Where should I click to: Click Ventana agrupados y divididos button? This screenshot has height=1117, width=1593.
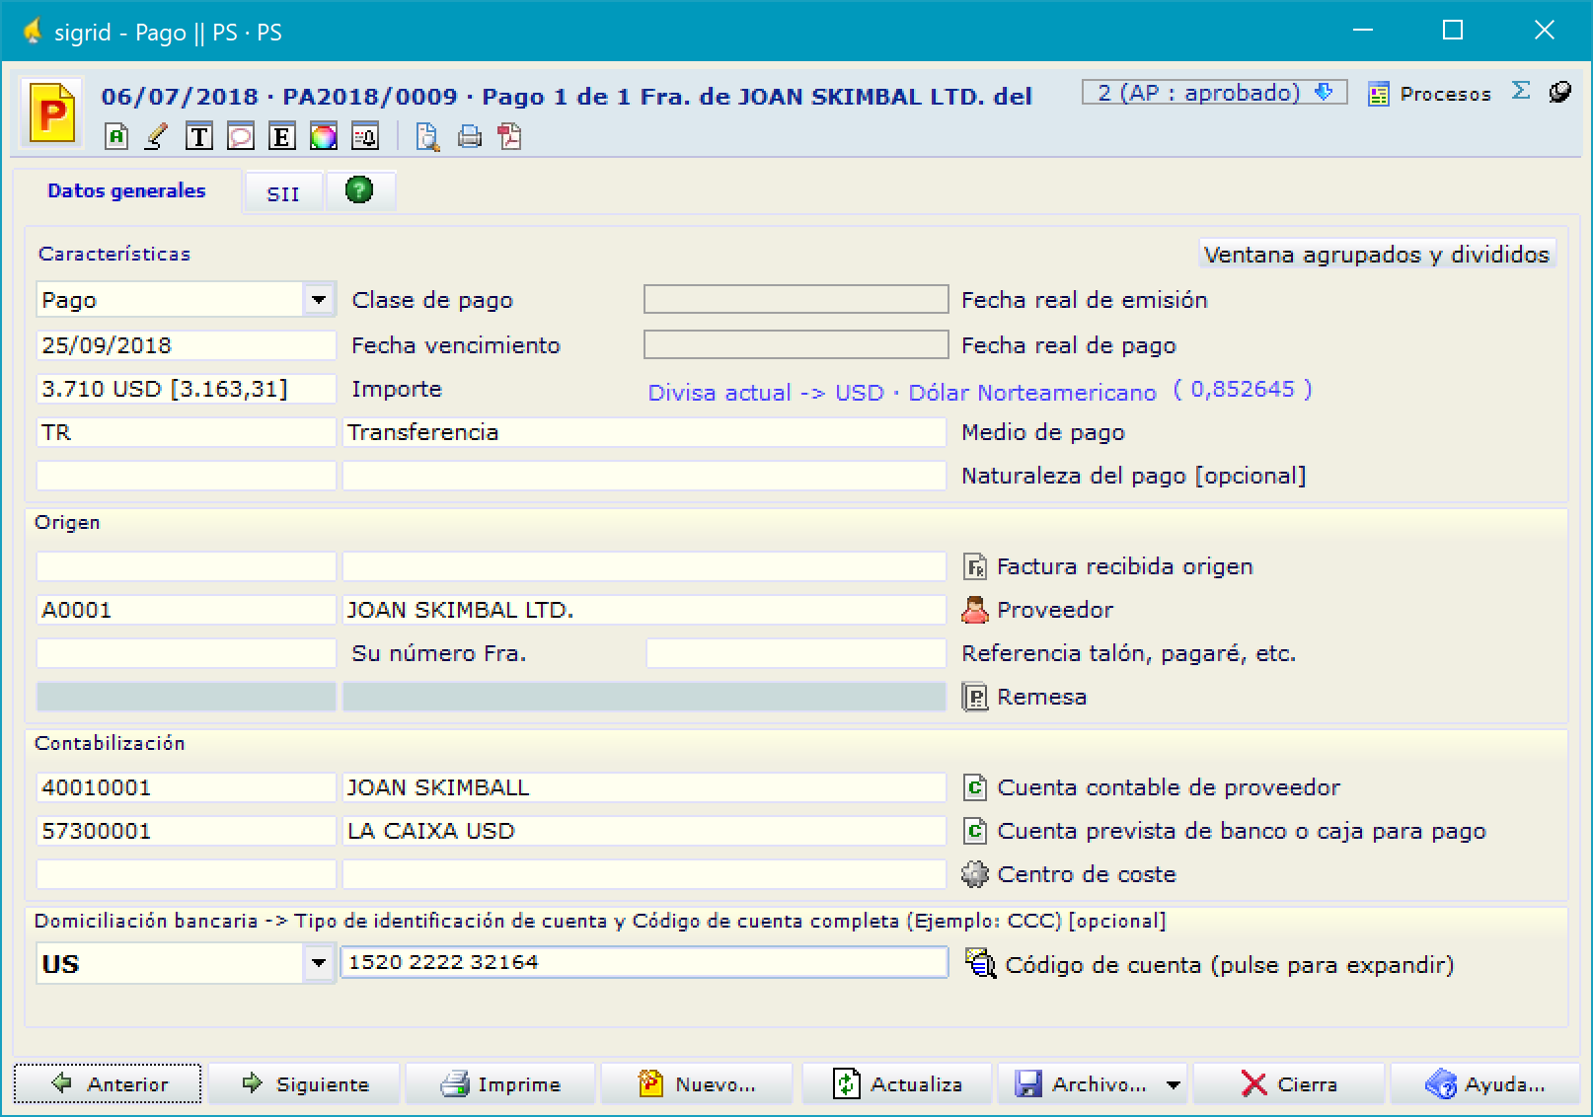tap(1376, 255)
